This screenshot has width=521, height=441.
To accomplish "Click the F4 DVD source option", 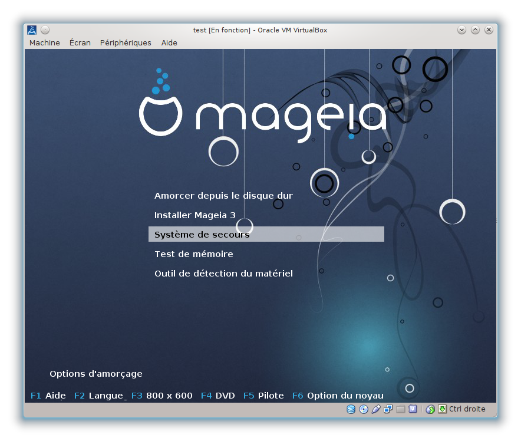I will pos(218,396).
